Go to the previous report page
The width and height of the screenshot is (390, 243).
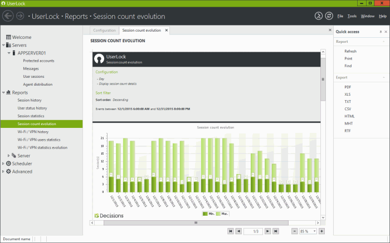(x=238, y=231)
